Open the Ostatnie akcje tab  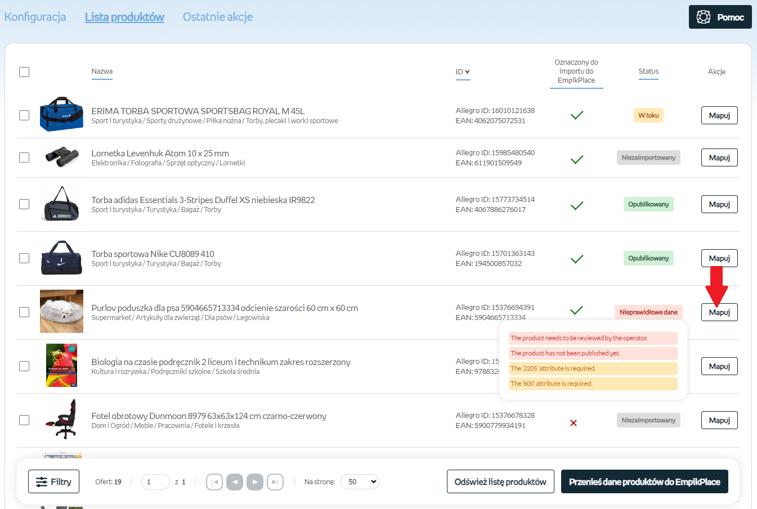(217, 17)
